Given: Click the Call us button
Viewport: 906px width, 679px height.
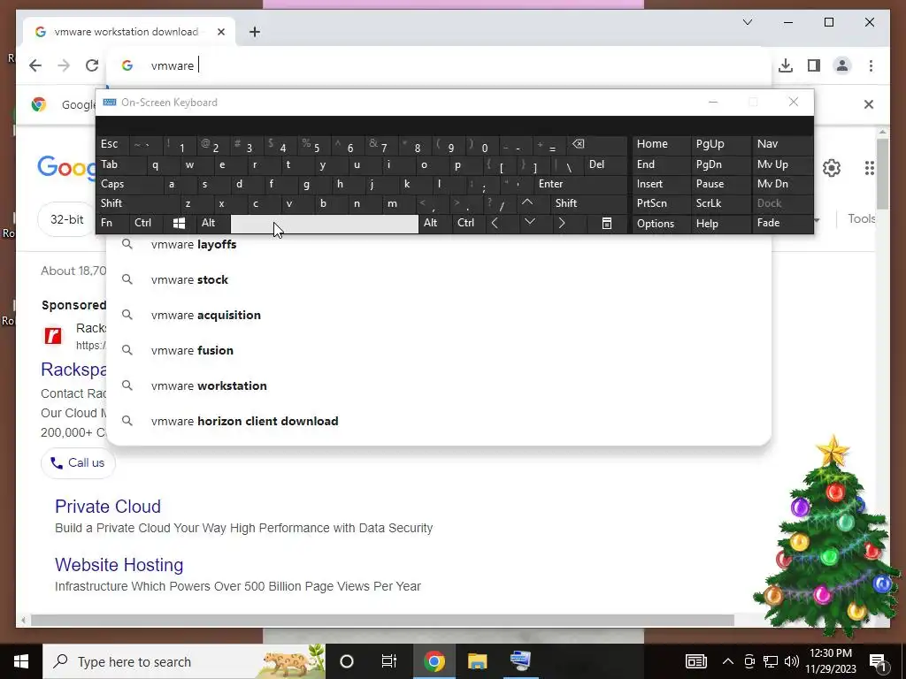Looking at the screenshot, I should click(x=78, y=462).
